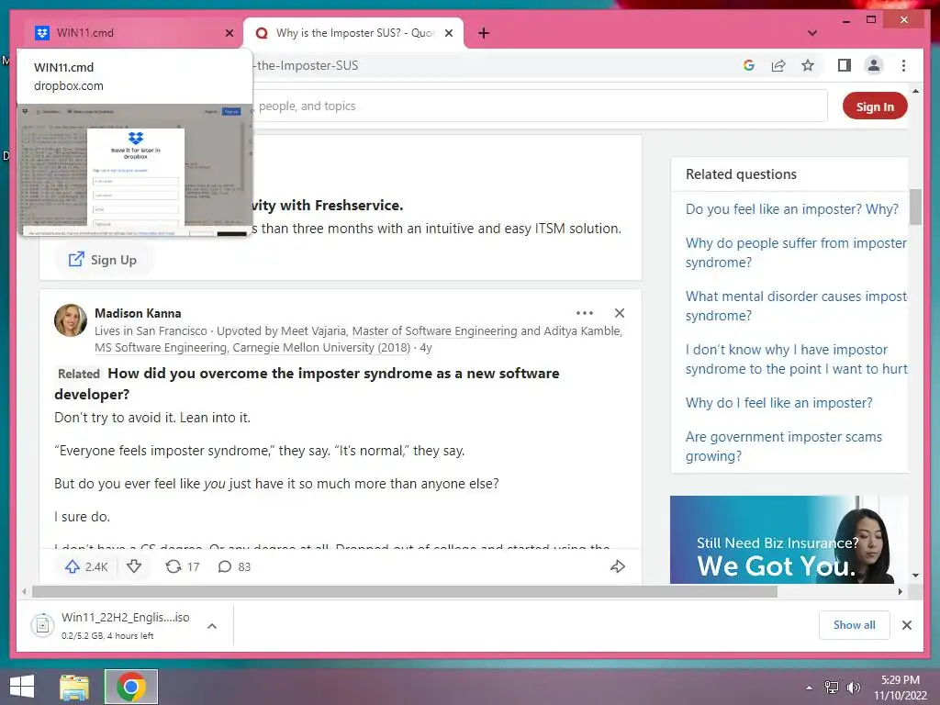Click the vertical page scrollbar thumb
This screenshot has width=940, height=705.
coord(915,207)
